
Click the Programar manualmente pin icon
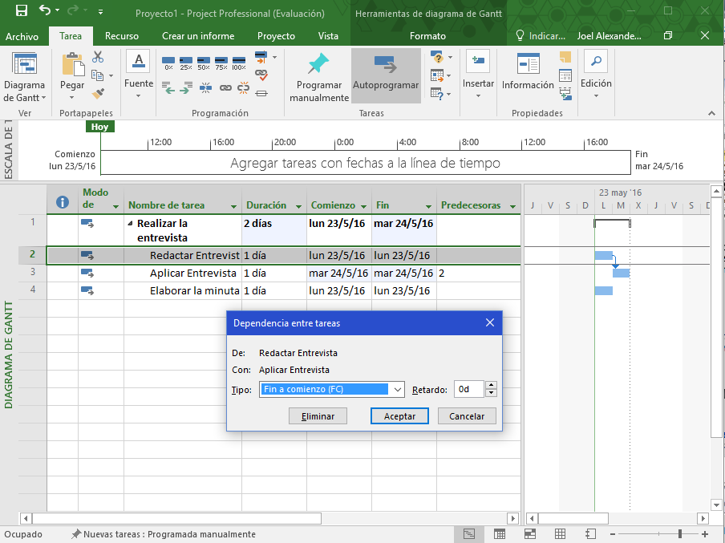click(x=318, y=64)
